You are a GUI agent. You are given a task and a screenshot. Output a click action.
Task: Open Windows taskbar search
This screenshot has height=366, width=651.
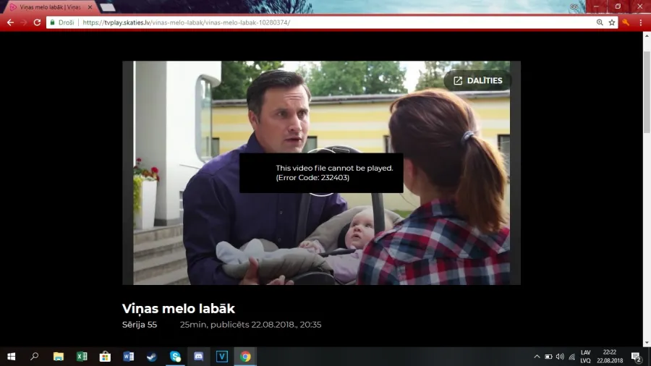click(x=35, y=357)
